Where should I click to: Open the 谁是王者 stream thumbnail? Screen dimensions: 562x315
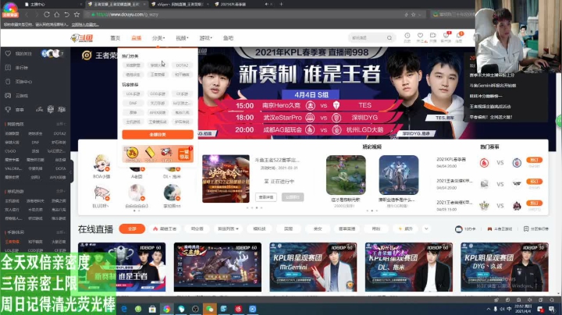click(x=122, y=267)
